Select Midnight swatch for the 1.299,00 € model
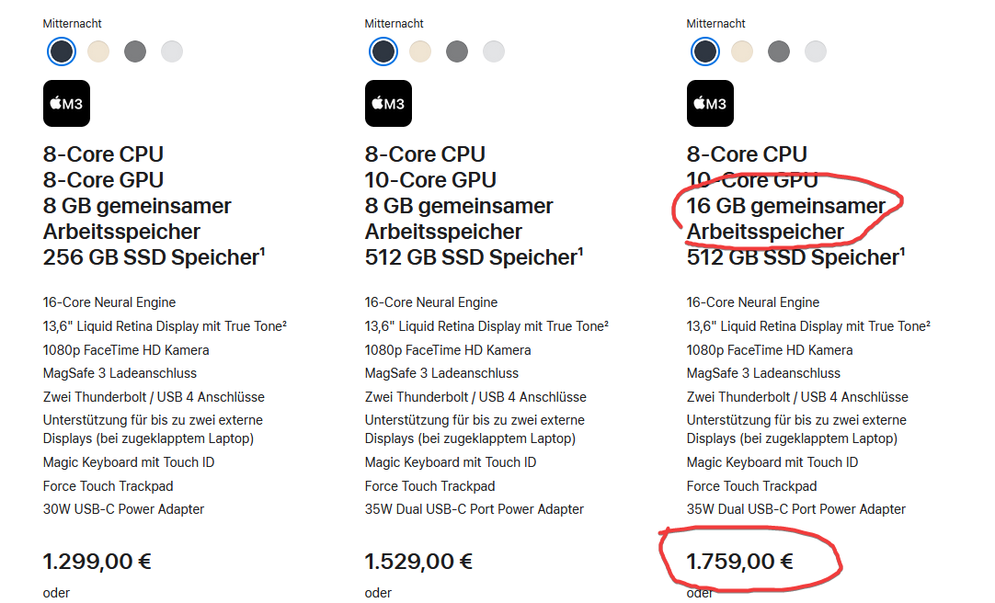This screenshot has height=603, width=995. click(62, 51)
